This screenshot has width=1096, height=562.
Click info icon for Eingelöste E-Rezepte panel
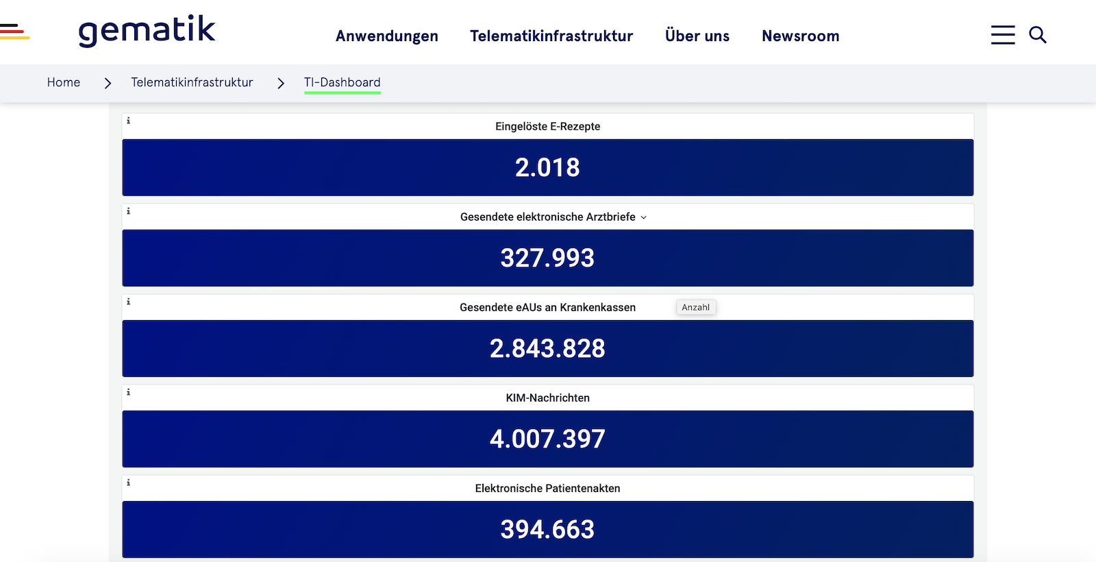click(x=128, y=121)
